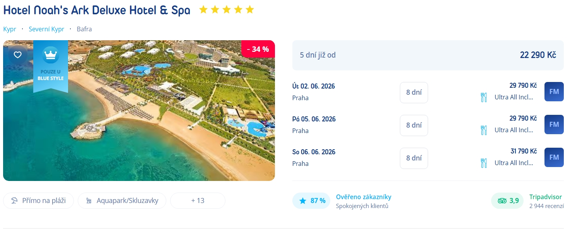The height and width of the screenshot is (232, 570).
Task: Click the Blue Style crown badge
Action: (x=51, y=66)
